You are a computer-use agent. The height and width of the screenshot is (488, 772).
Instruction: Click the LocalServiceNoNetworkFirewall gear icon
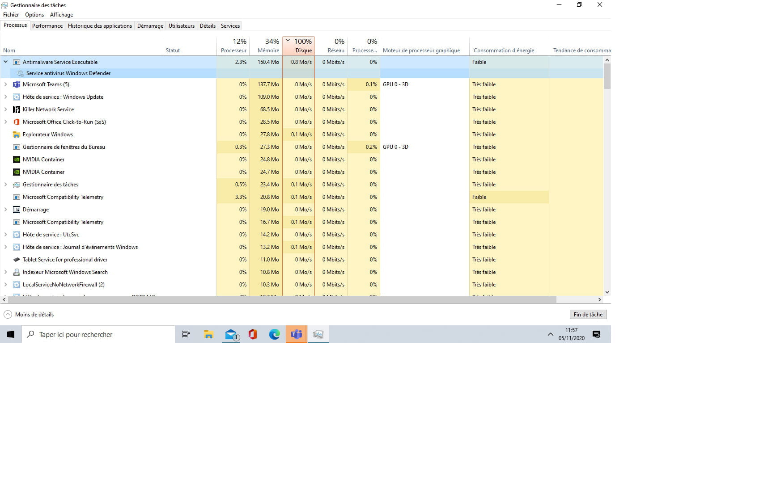click(17, 285)
